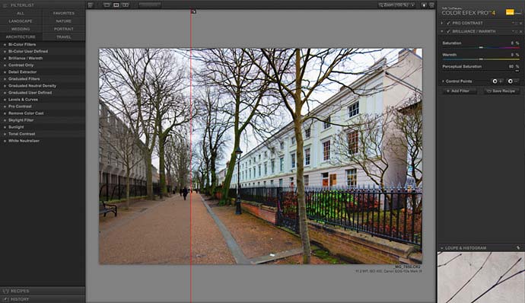Click the filterlist panel menu icon

[x=5, y=5]
